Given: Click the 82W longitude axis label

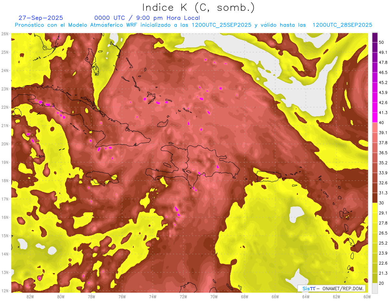Looking at the screenshot, I should 30,296.
